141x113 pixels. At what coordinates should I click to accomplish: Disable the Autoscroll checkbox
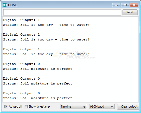click(x=6, y=106)
